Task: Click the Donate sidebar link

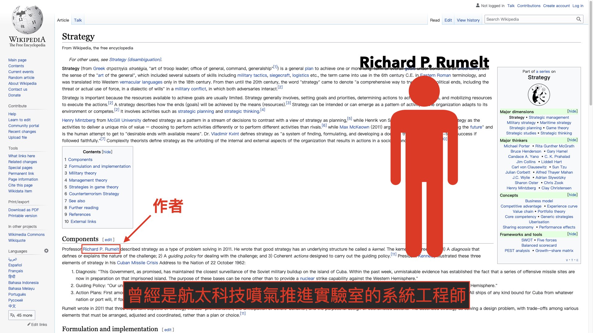Action: [15, 95]
